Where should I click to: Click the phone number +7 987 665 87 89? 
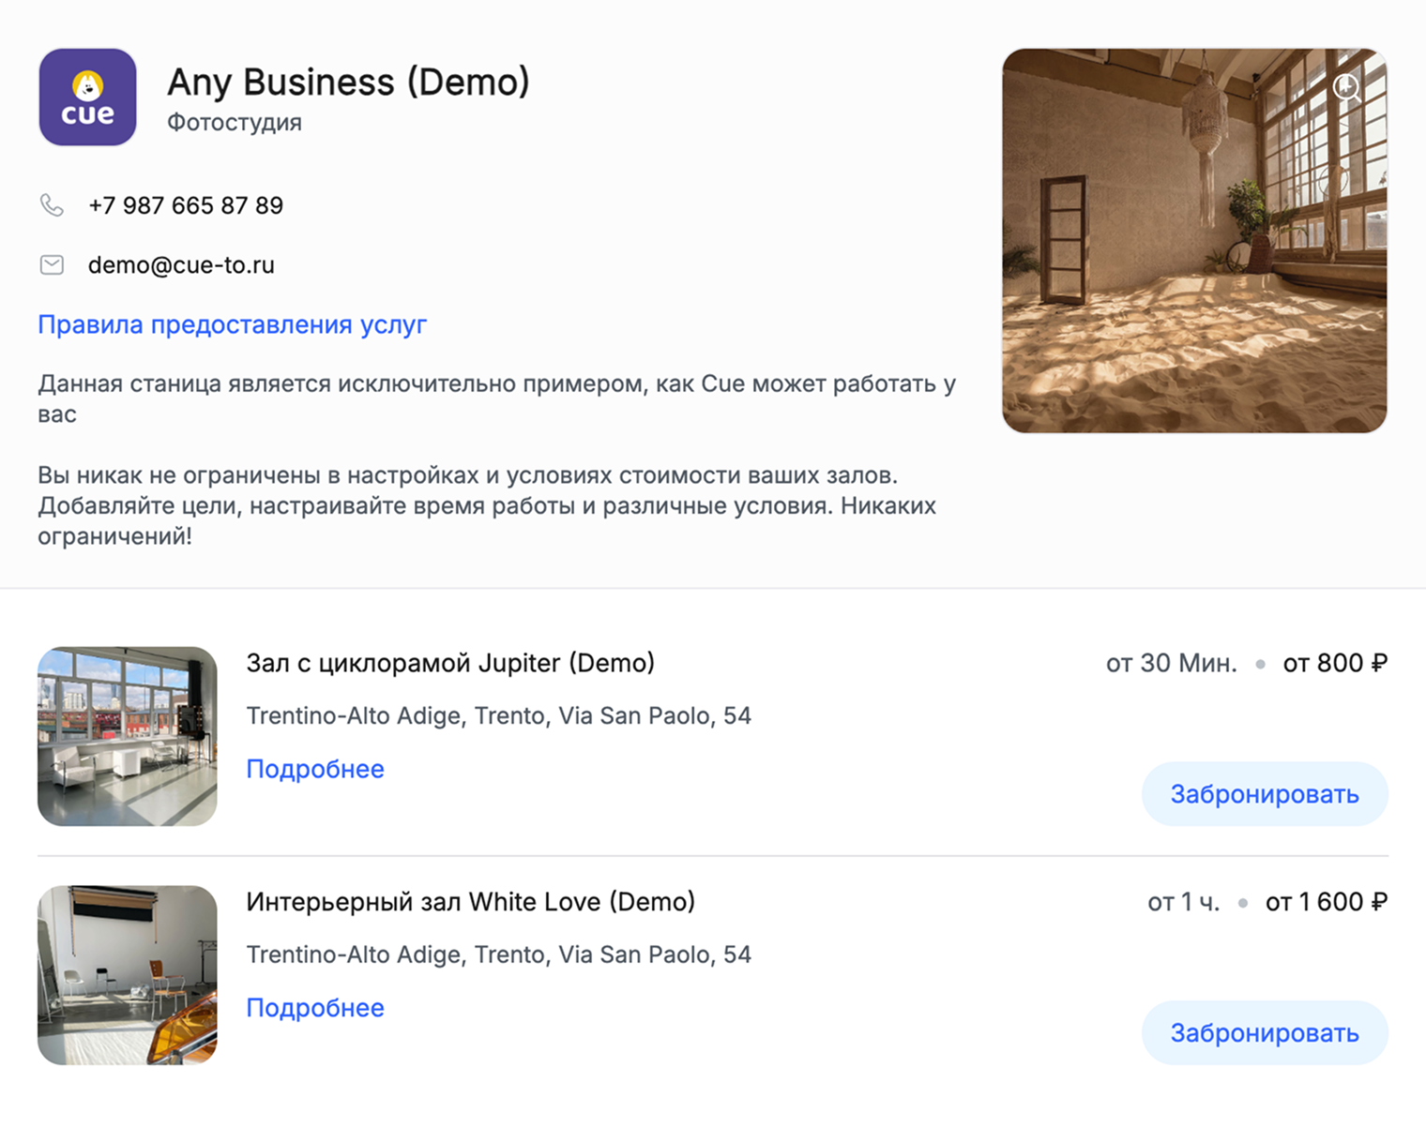coord(186,205)
